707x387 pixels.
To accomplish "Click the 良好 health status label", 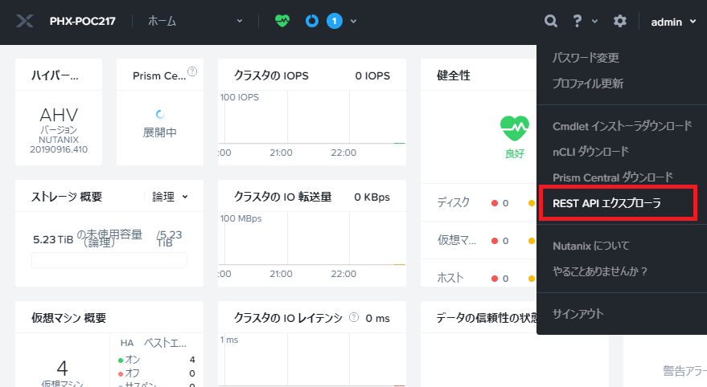I will pyautogui.click(x=515, y=154).
